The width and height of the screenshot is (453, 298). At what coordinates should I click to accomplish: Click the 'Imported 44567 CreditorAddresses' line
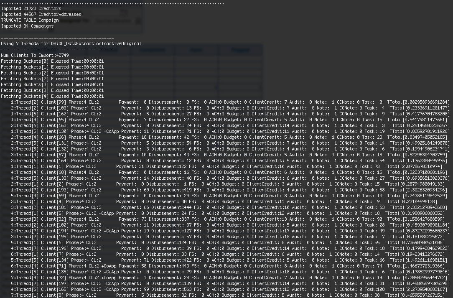point(41,14)
